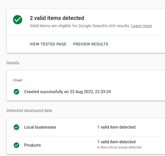Image resolution: width=165 pixels, height=156 pixels.
Task: Click PREVIEW RESULTS button
Action: click(x=90, y=44)
